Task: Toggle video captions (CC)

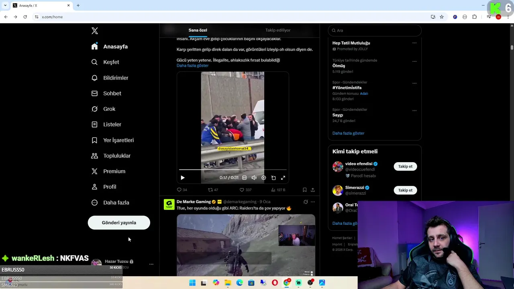Action: pos(244,178)
